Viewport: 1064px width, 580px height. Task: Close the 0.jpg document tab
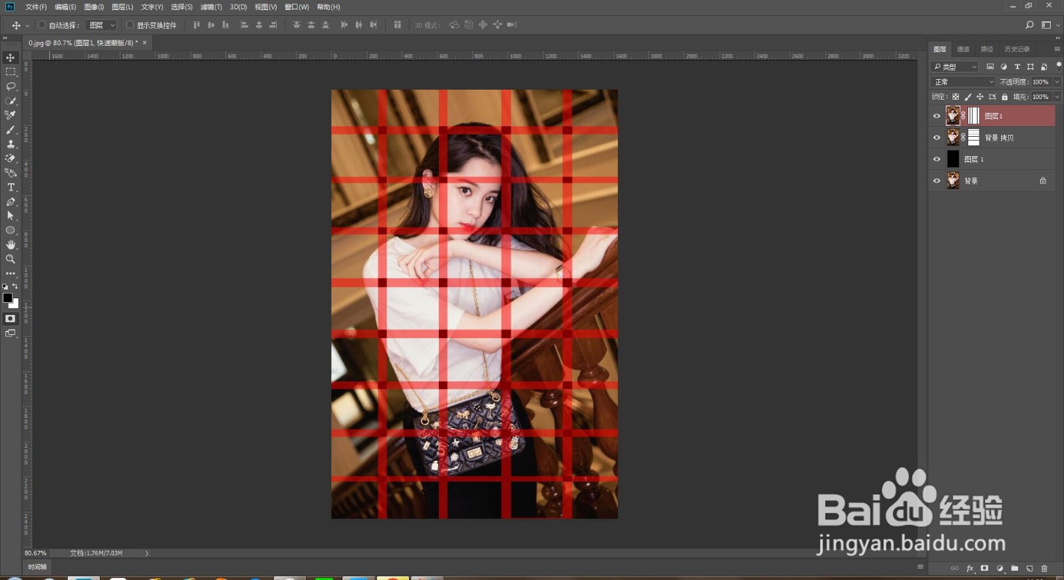click(x=144, y=43)
